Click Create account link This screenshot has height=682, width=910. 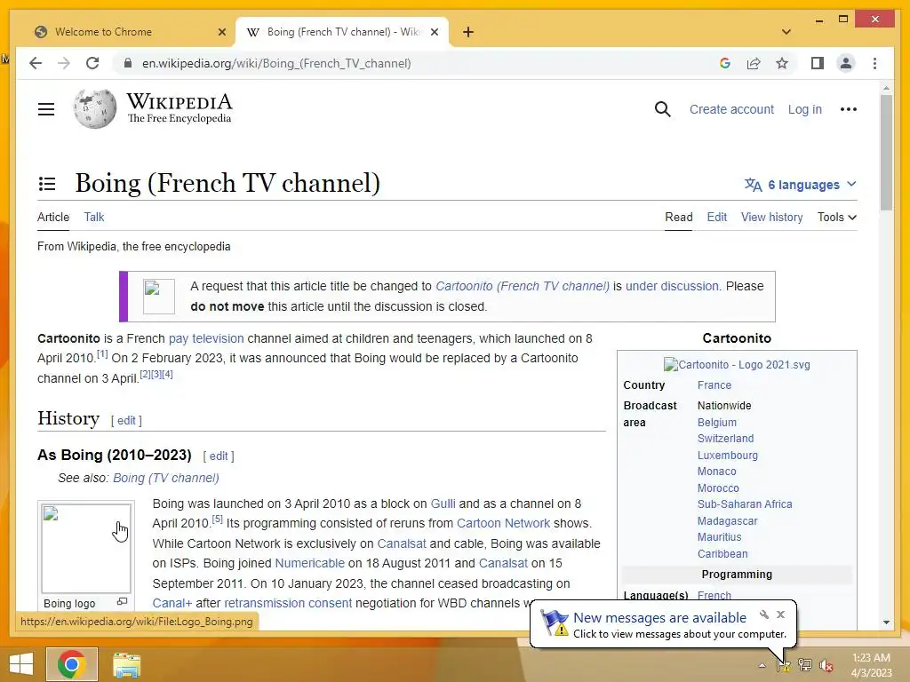pos(731,109)
